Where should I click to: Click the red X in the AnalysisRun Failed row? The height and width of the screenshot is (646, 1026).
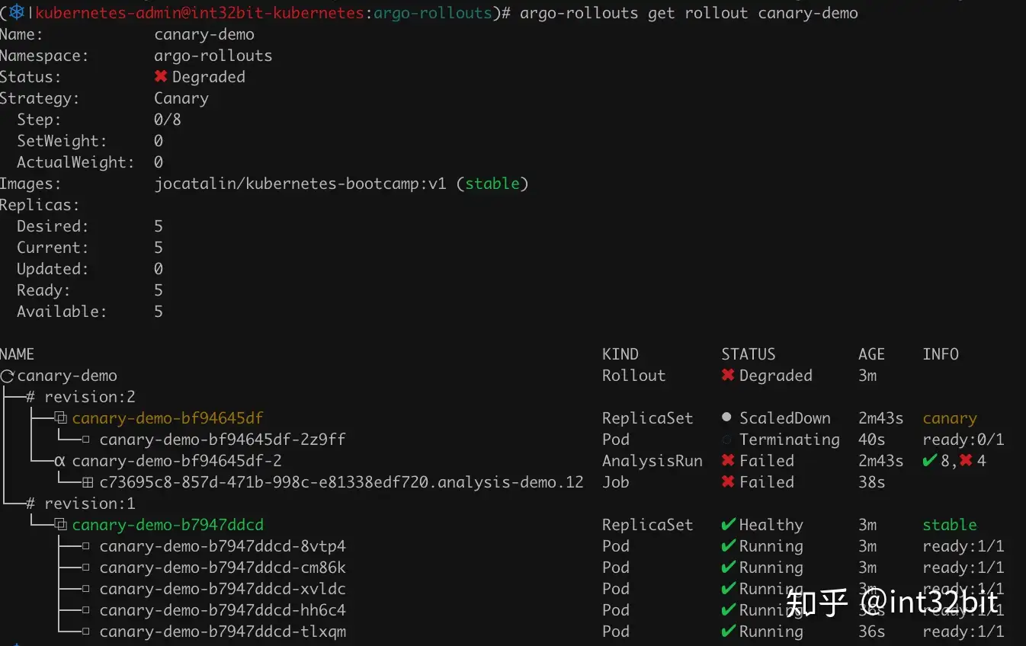pos(728,461)
